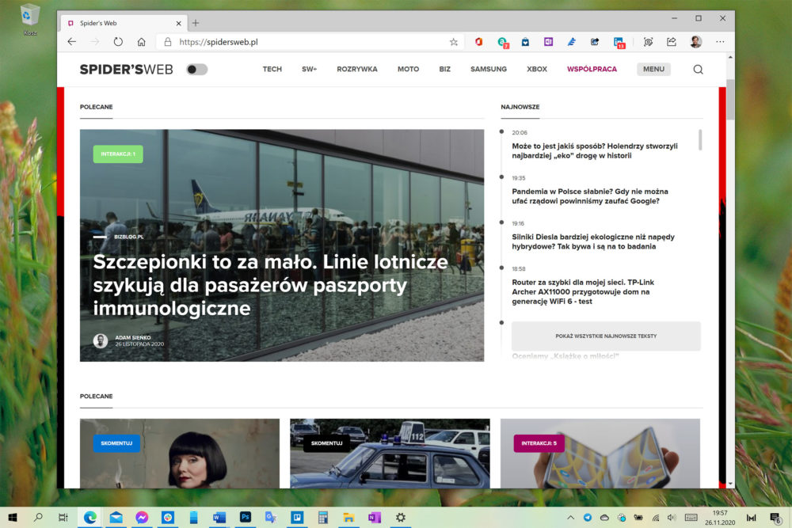Open Windows taskbar search
The width and height of the screenshot is (792, 528).
(x=38, y=518)
